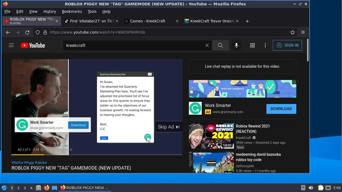Image resolution: width=342 pixels, height=192 pixels.
Task: Click ROBLOX PIGGY NEW taskbar window button
Action: pyautogui.click(x=85, y=188)
